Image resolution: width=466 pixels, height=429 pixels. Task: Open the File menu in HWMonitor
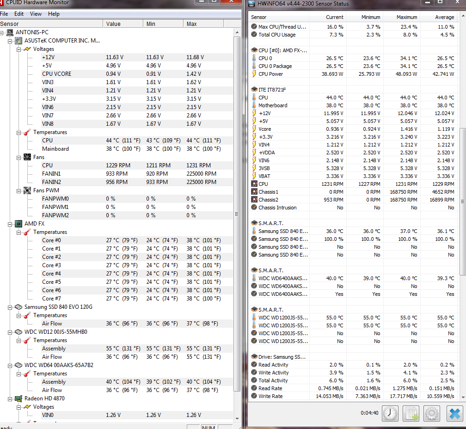tap(4, 14)
